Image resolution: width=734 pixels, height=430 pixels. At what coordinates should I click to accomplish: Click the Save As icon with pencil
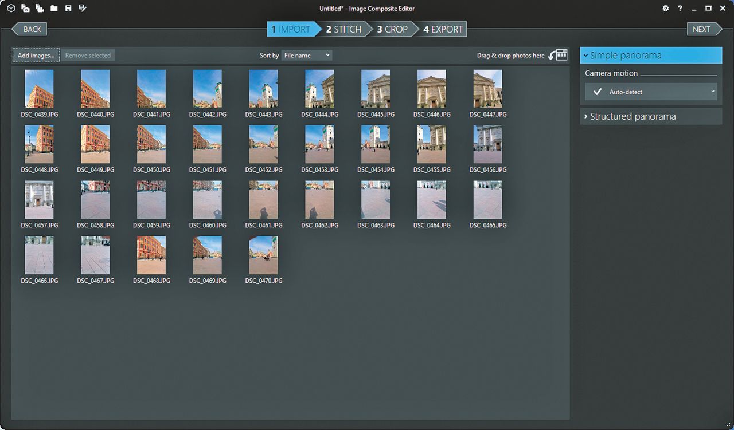click(x=83, y=8)
